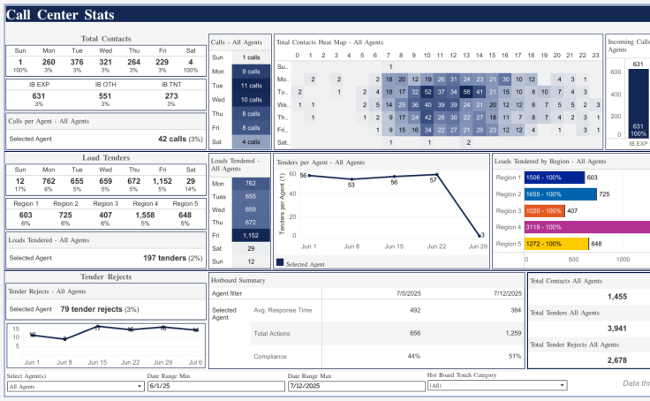Select the Selected Agent legend square
Image resolution: width=650 pixels, height=401 pixels.
[280, 262]
